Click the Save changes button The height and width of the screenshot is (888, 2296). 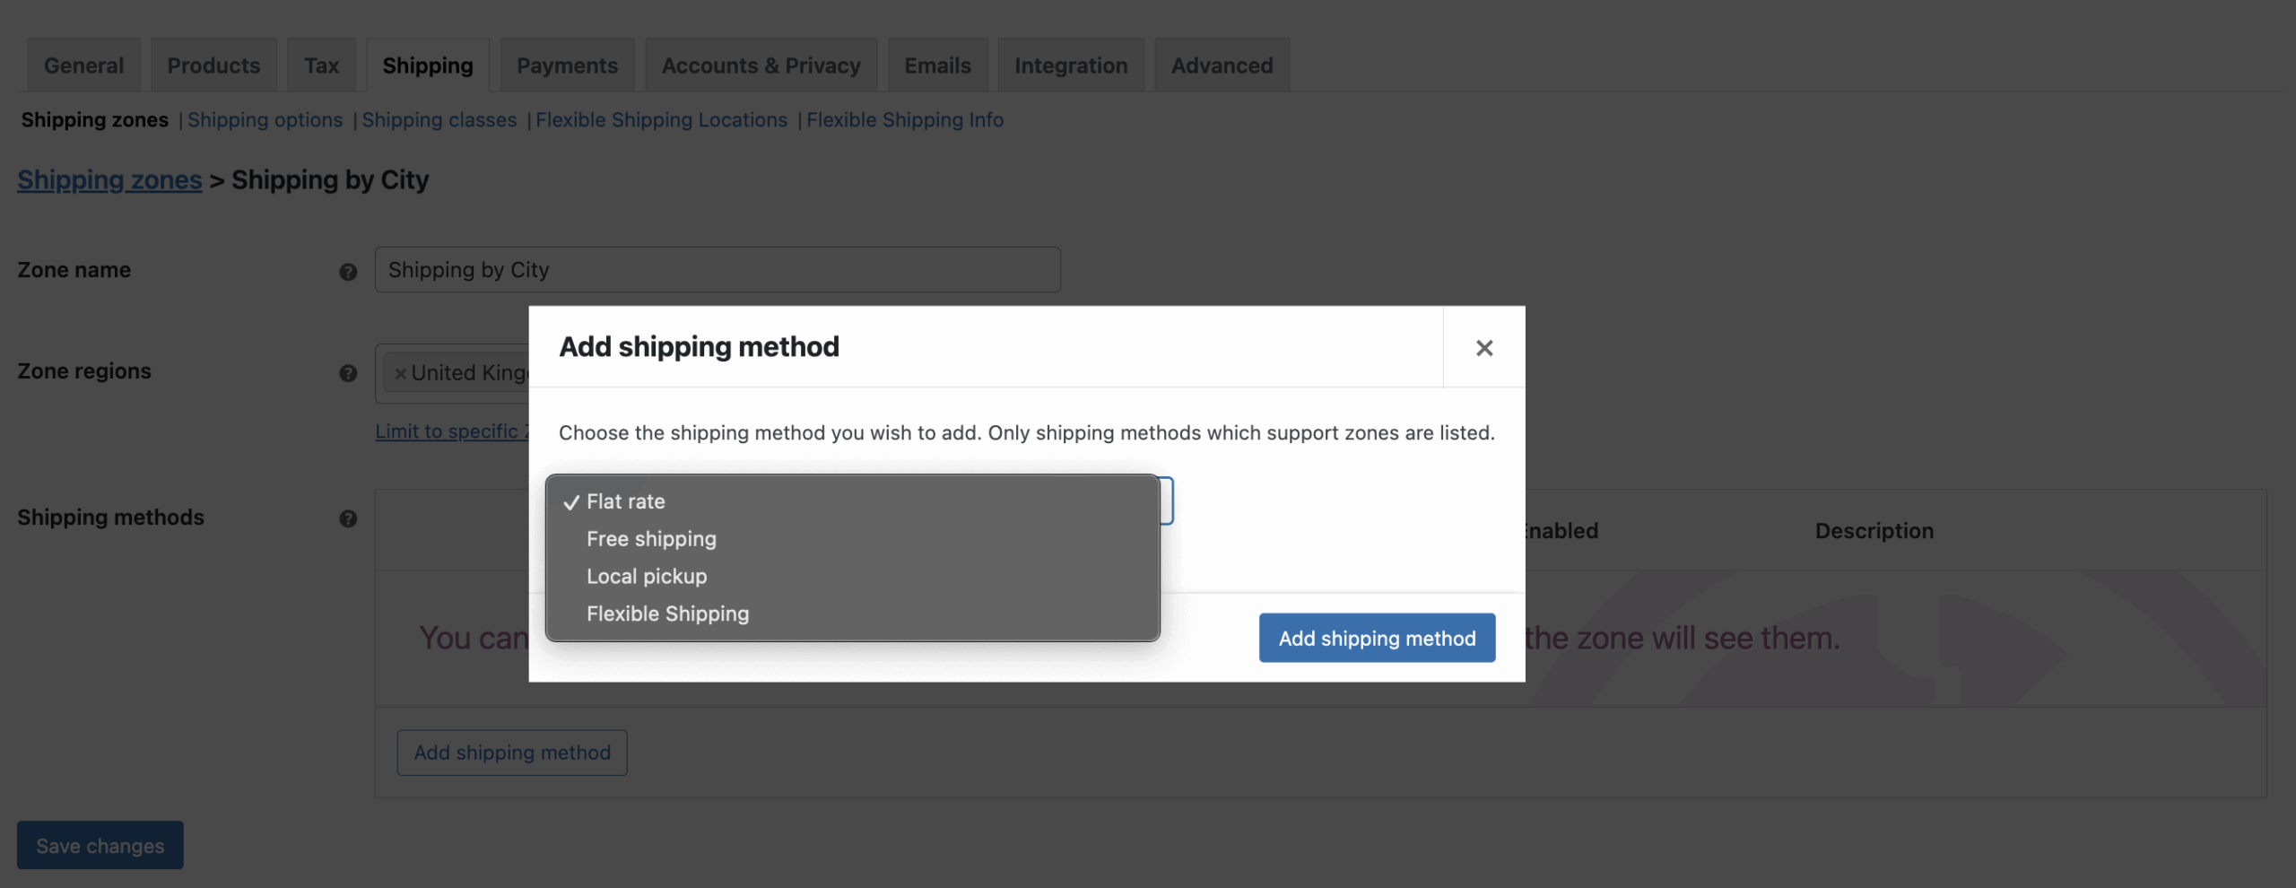pos(100,846)
